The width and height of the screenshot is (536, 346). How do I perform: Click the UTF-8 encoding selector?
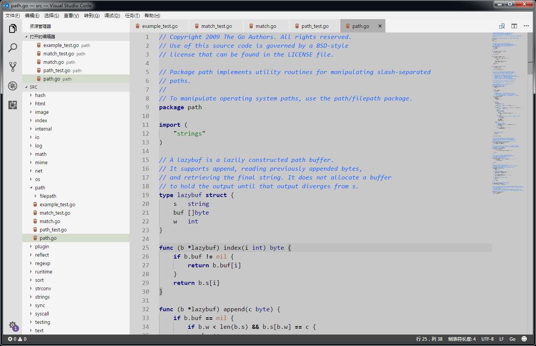tap(487, 339)
